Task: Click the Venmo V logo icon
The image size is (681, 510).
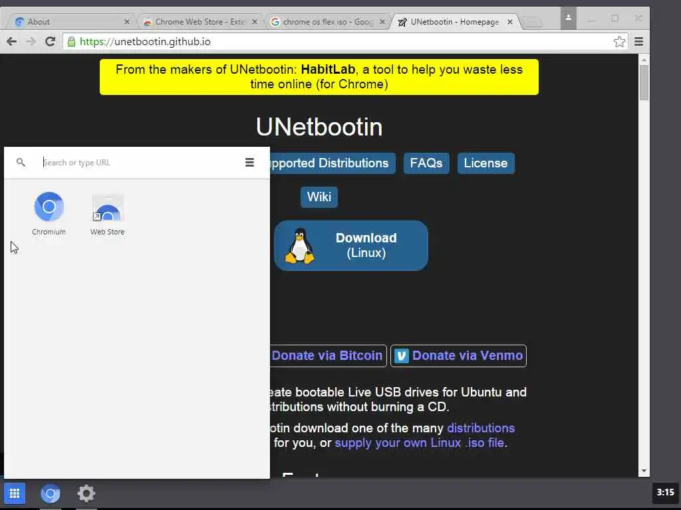Action: click(x=401, y=356)
